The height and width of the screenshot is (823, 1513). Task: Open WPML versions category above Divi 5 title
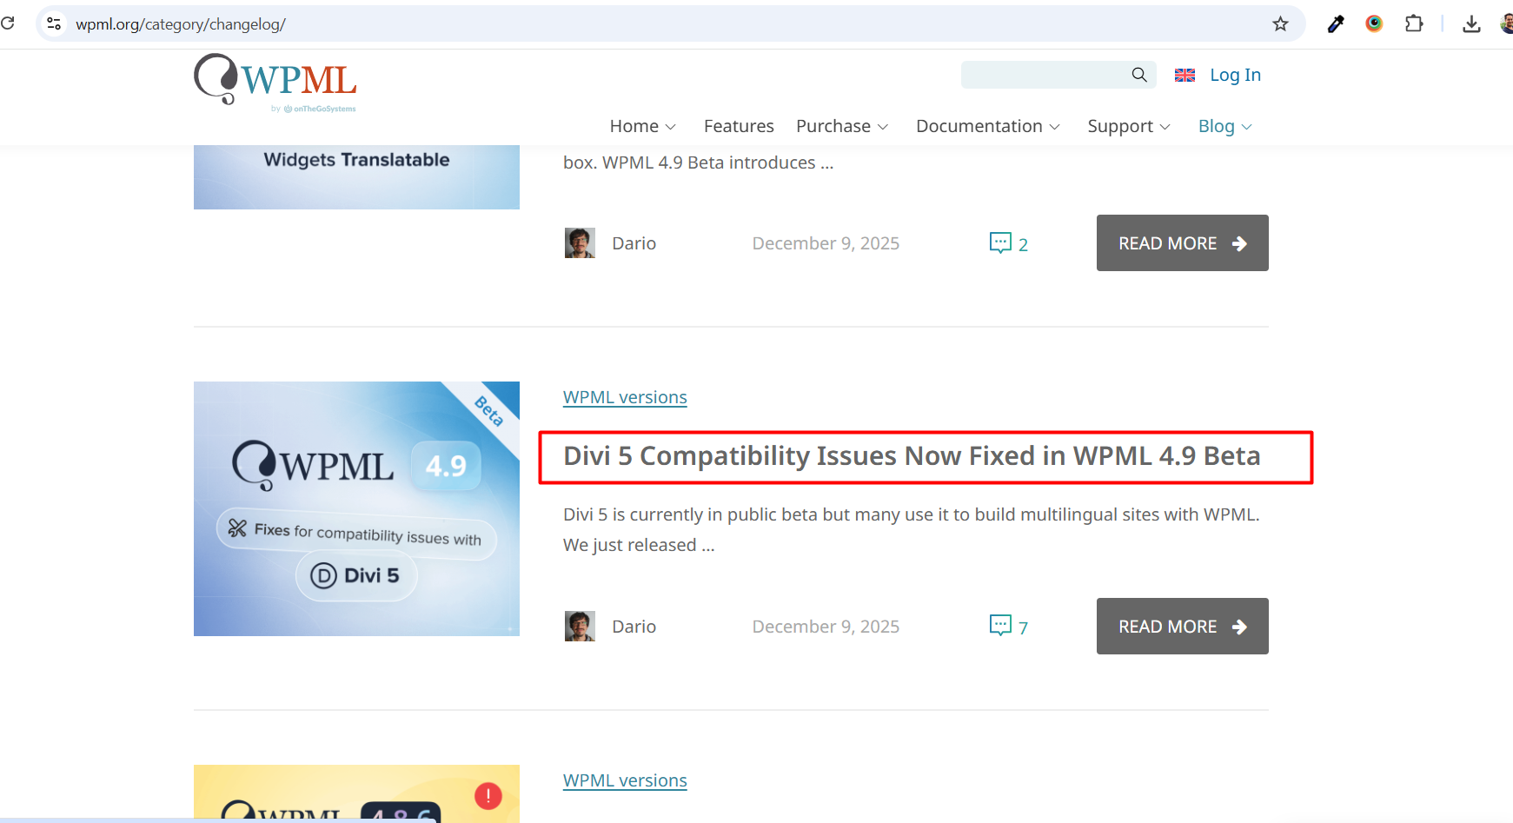click(x=625, y=397)
